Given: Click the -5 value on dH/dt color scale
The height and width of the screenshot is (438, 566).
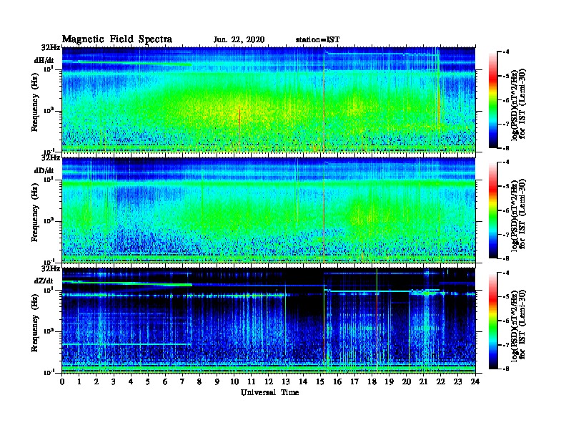Looking at the screenshot, I should 506,77.
